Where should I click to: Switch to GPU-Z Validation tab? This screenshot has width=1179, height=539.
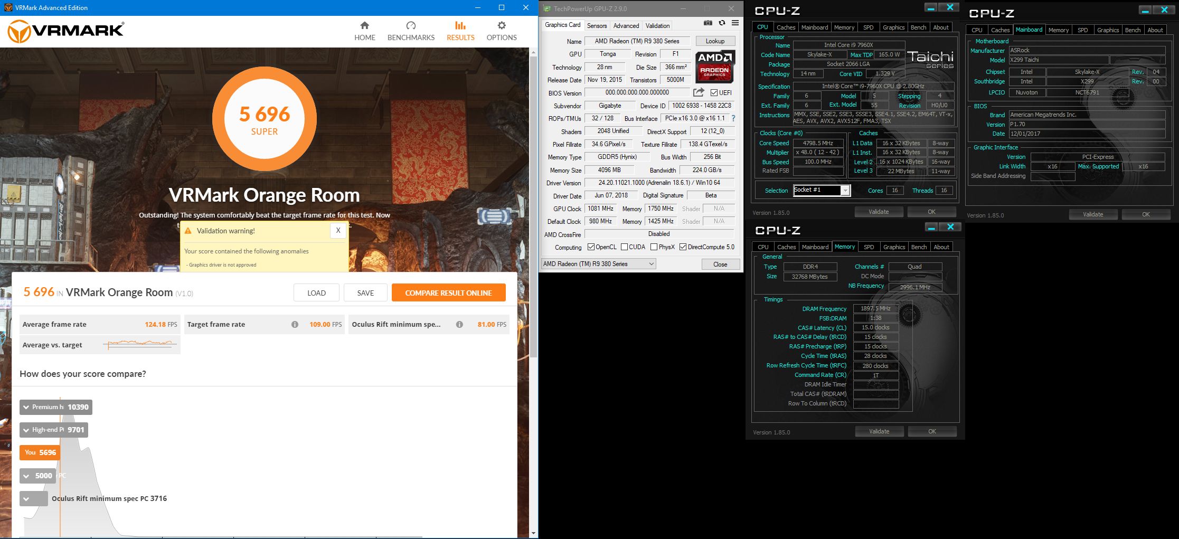(x=657, y=25)
